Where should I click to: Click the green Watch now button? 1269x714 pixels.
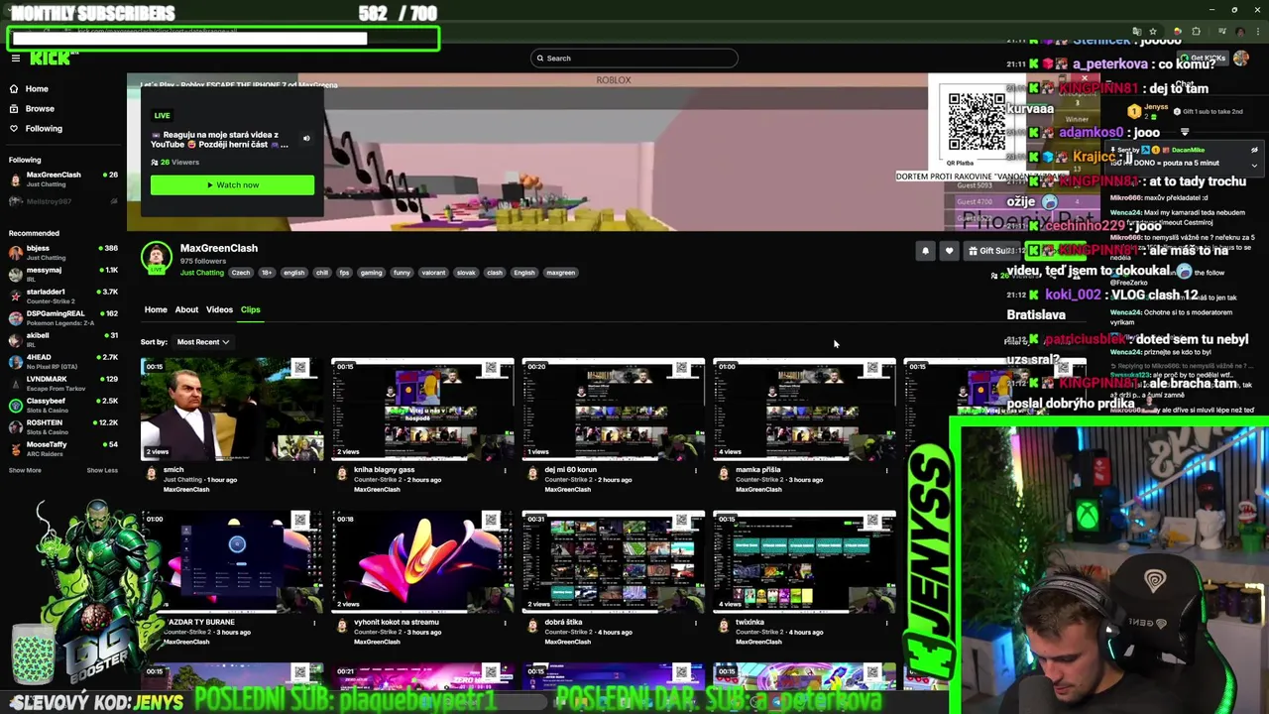click(x=232, y=184)
